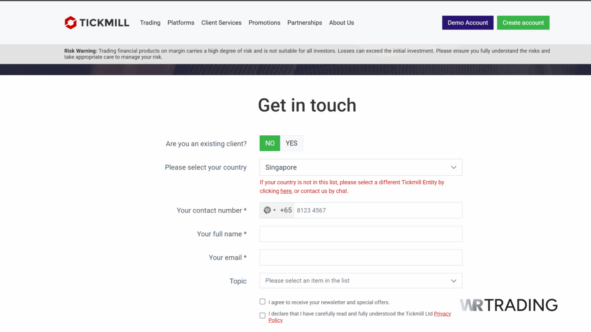Open the Trading menu
Image resolution: width=591 pixels, height=332 pixels.
(x=150, y=23)
